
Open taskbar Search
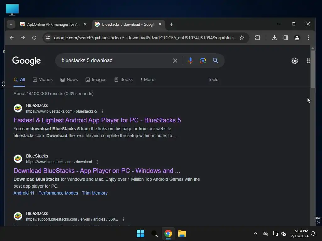154,233
